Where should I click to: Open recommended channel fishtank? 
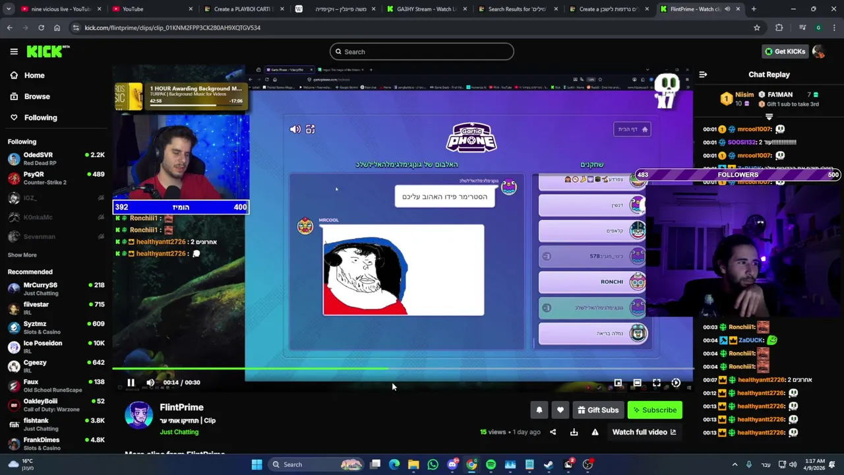(x=56, y=424)
